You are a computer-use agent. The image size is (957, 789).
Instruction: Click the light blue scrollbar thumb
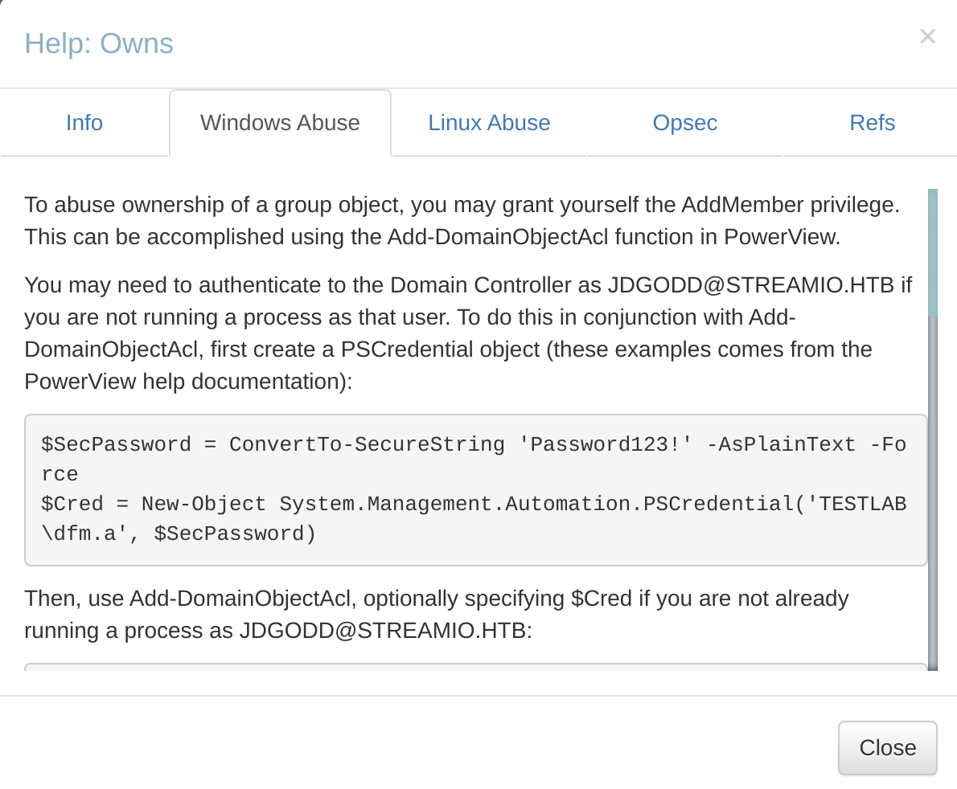932,252
